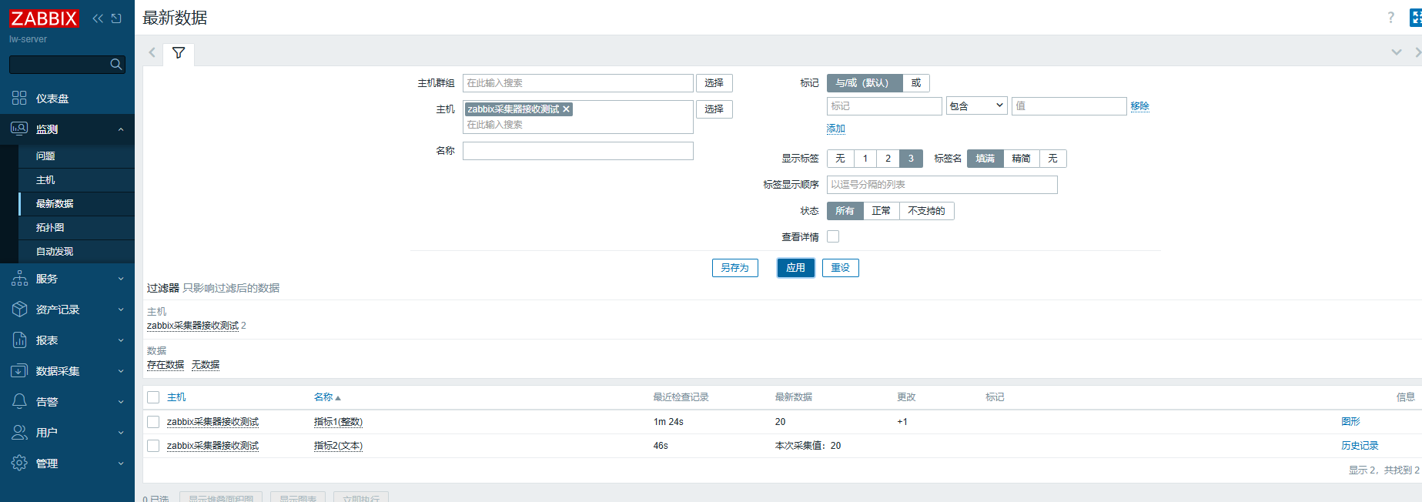Click the 数据采集 data collection icon
This screenshot has height=502, width=1422.
coord(19,371)
